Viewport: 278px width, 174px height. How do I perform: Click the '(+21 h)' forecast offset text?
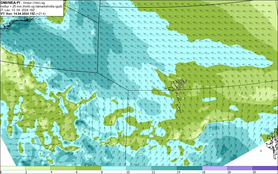[x=41, y=14]
